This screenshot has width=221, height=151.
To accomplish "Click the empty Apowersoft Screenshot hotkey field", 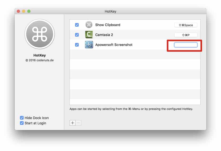I will click(186, 45).
